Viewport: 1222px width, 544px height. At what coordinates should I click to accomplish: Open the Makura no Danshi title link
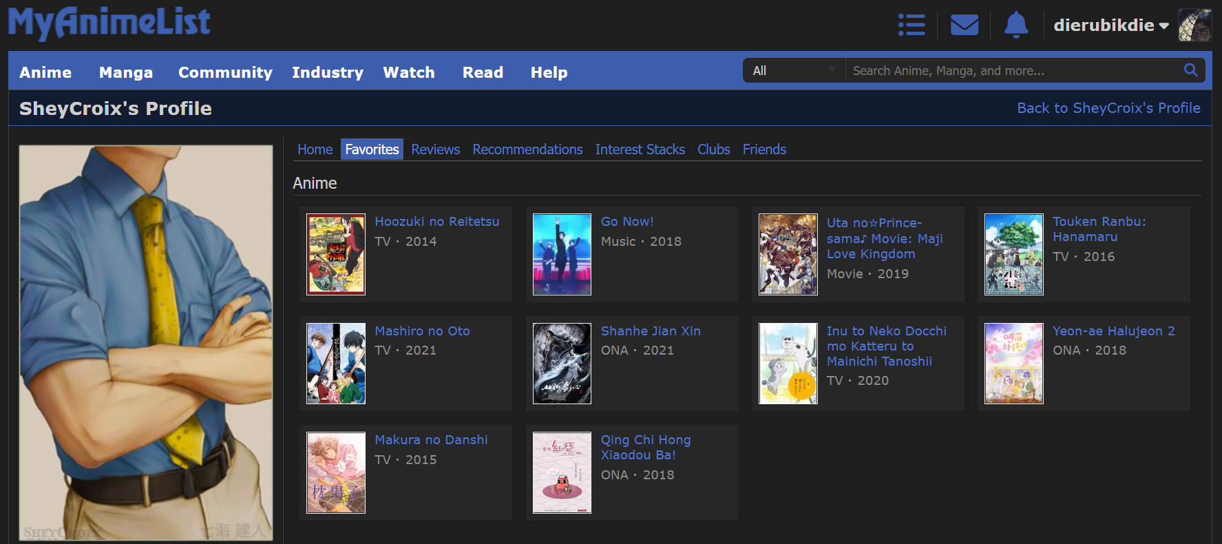pyautogui.click(x=431, y=440)
